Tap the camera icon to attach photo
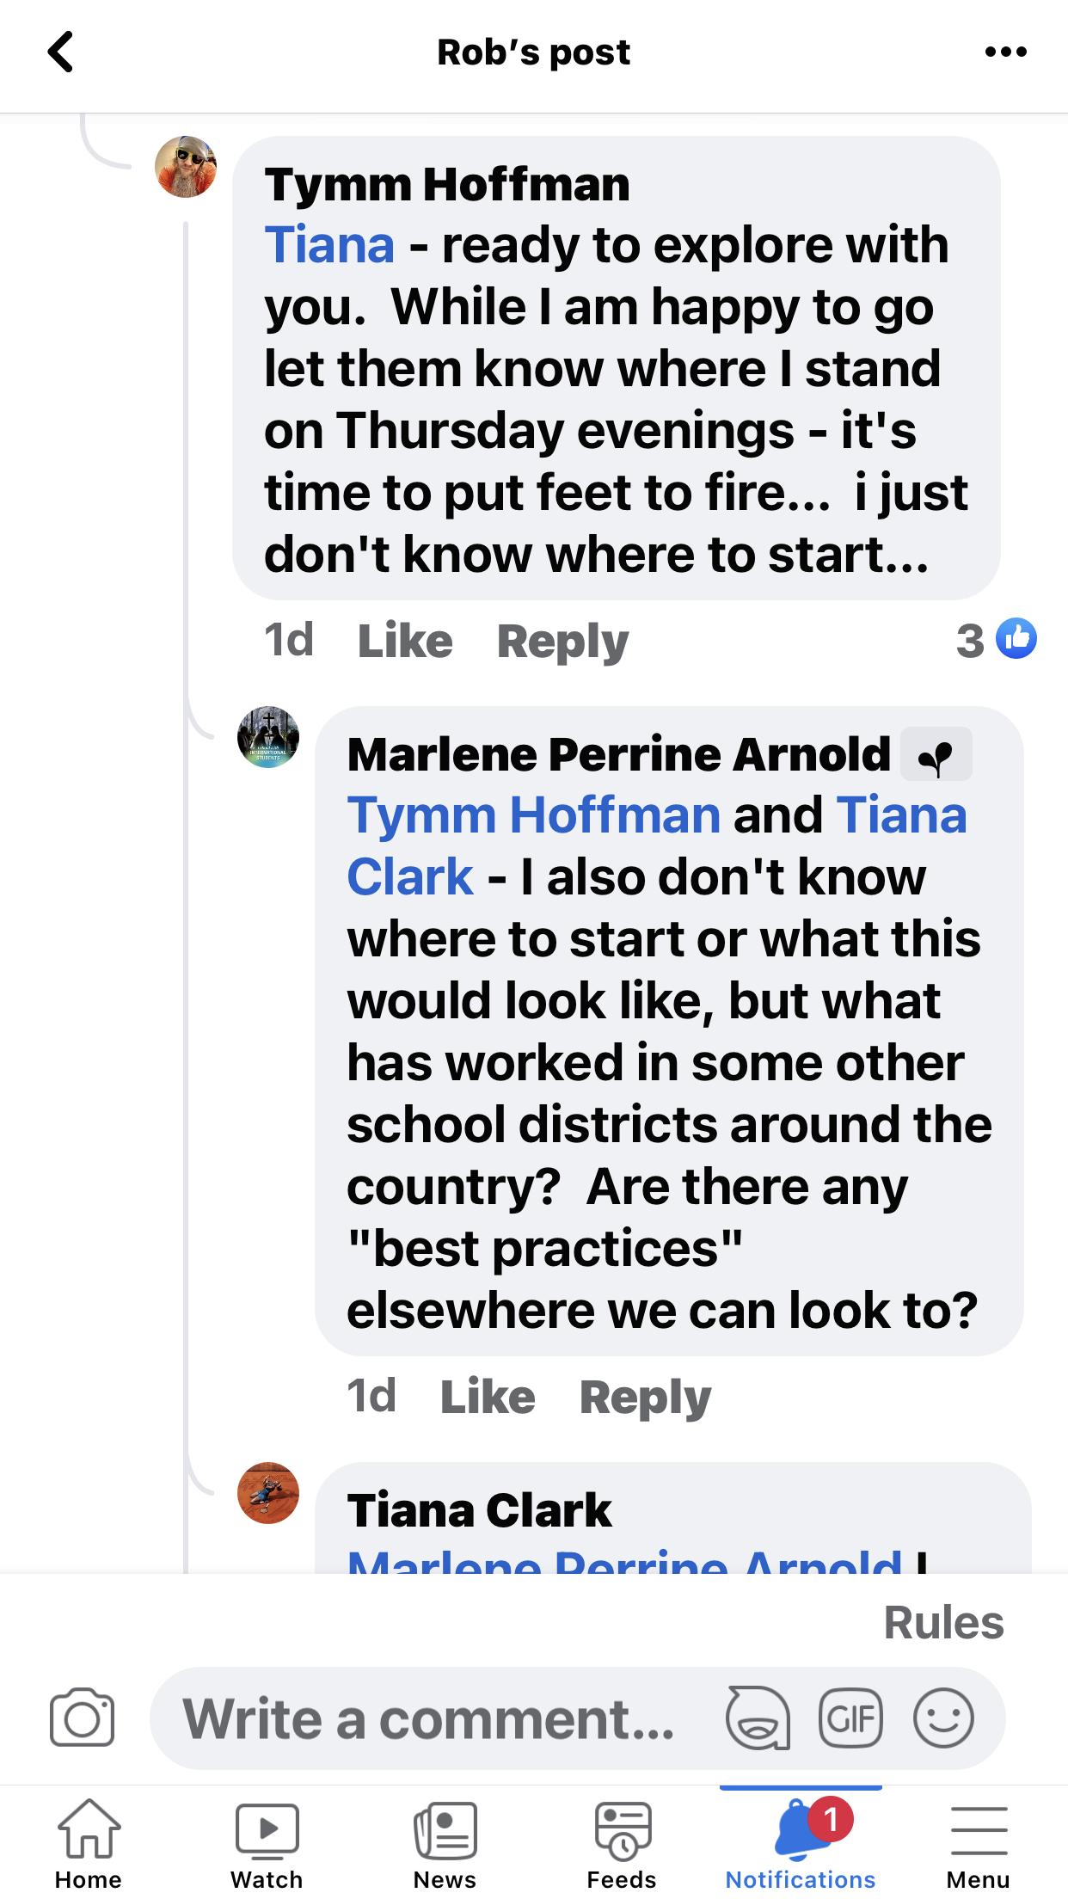1068x1899 pixels. point(82,1718)
